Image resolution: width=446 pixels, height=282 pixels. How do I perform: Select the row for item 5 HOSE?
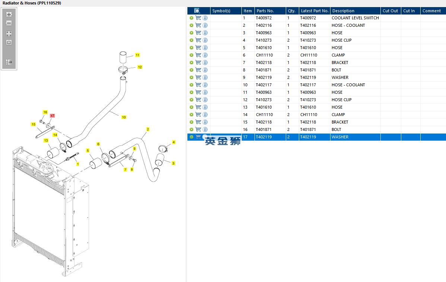coord(317,48)
